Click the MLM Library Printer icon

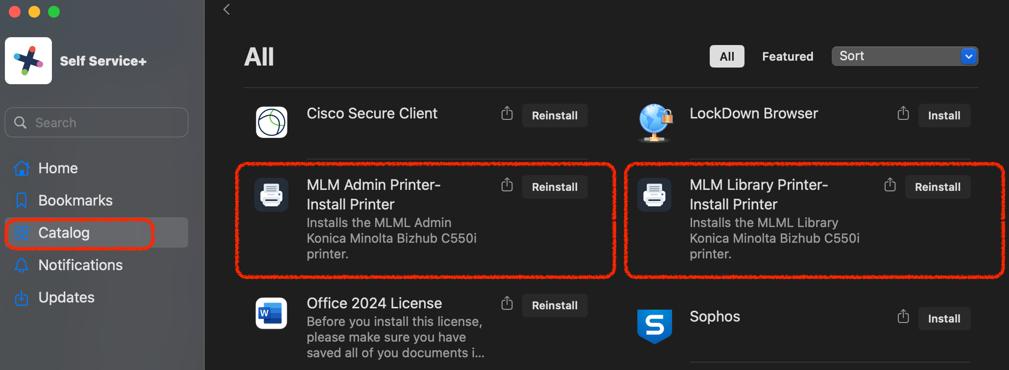click(654, 195)
